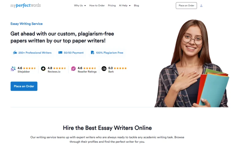Click the myperfectwords logo

click(x=26, y=6)
